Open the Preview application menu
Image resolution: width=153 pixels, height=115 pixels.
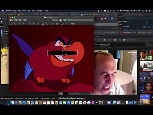coord(9,11)
